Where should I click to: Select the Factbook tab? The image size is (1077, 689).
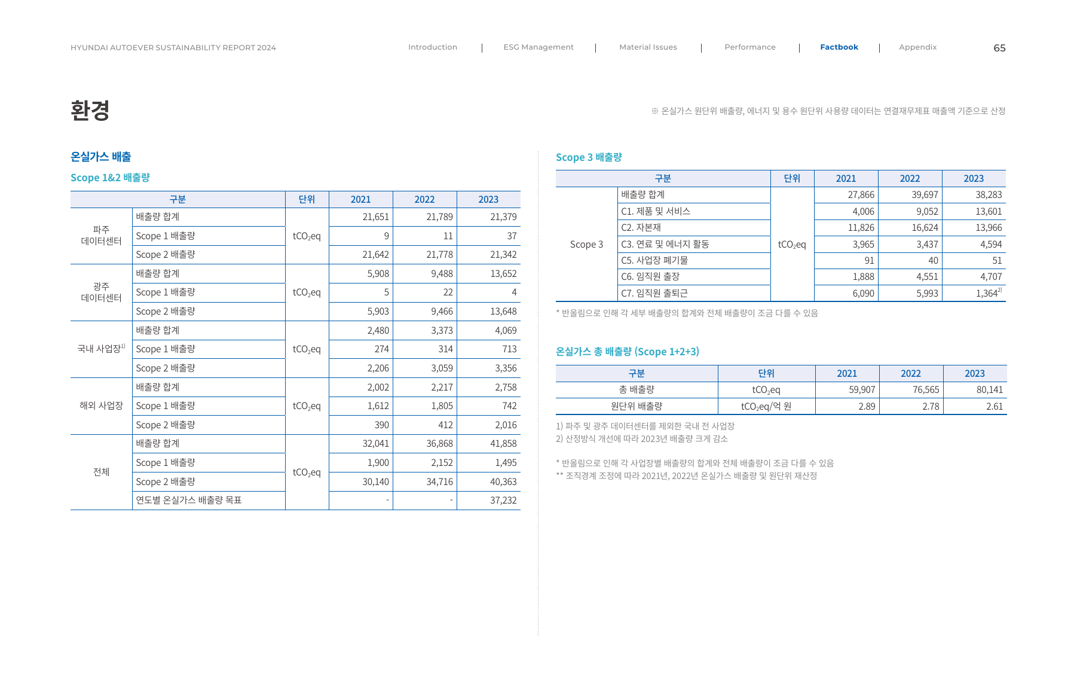[839, 47]
